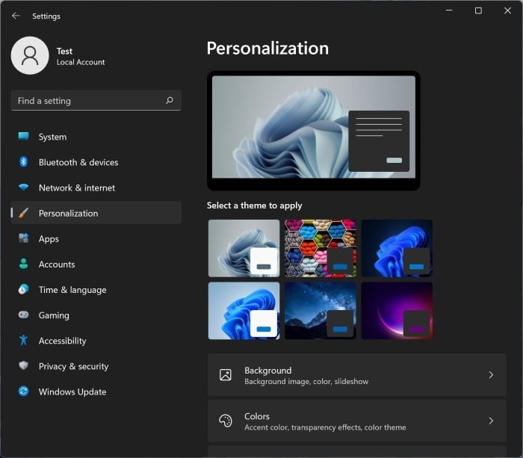Click the Test user profile avatar
This screenshot has height=458, width=523.
point(30,55)
